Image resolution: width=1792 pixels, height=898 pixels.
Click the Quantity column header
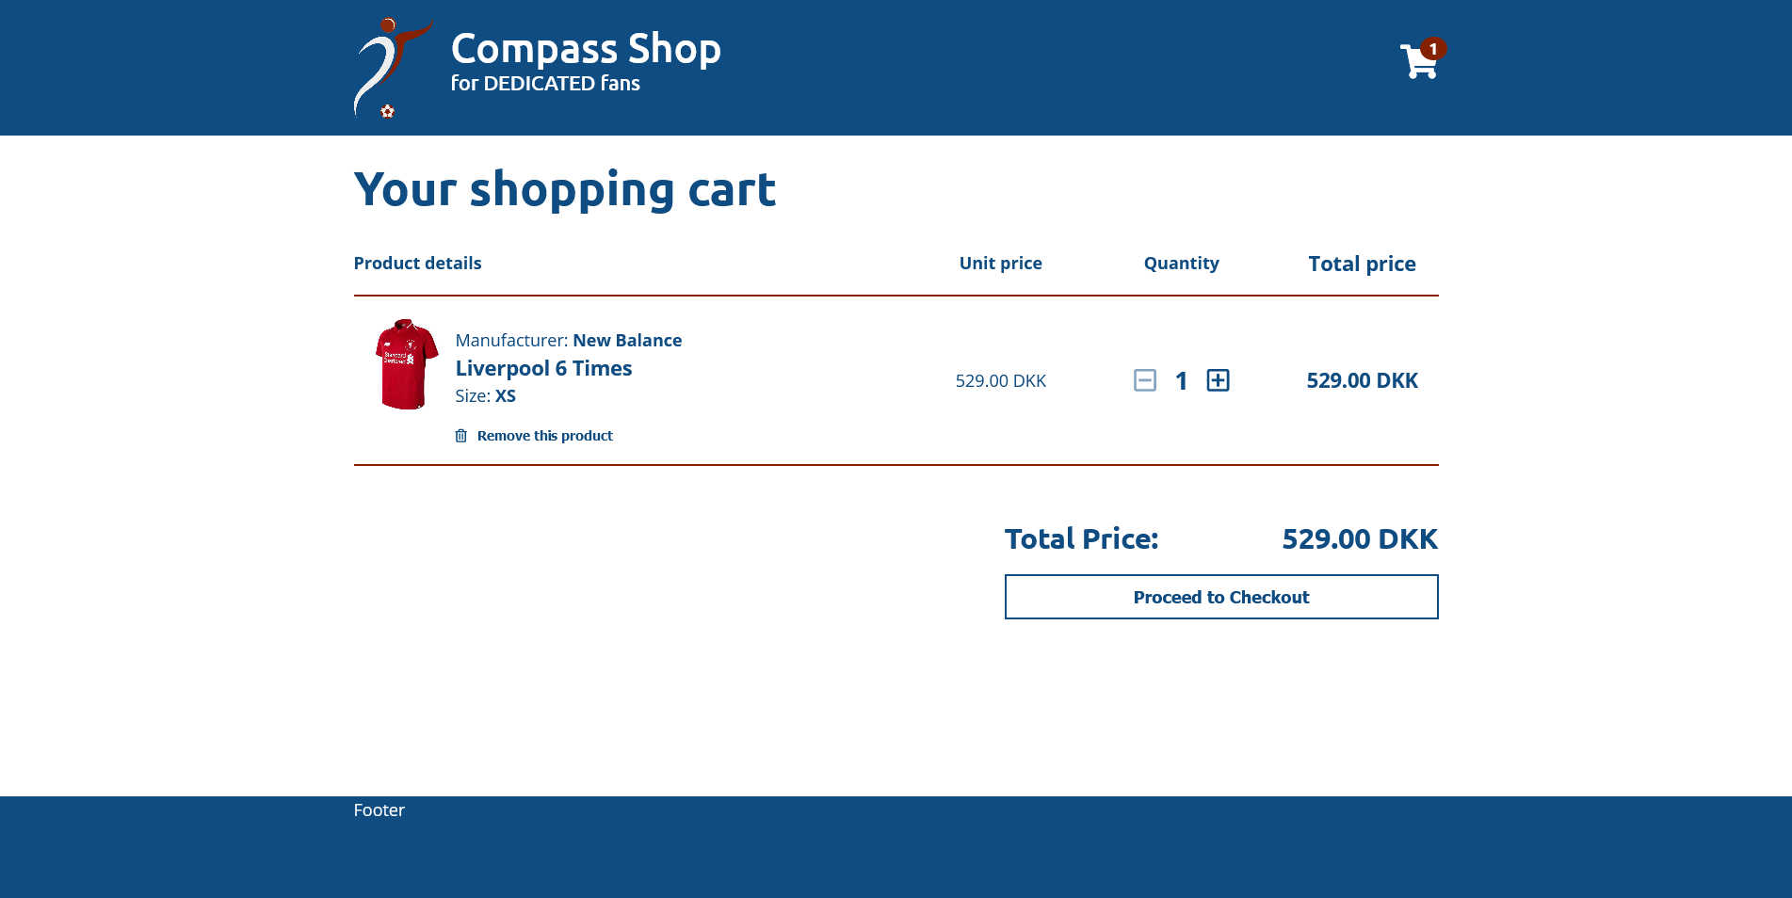(x=1181, y=264)
